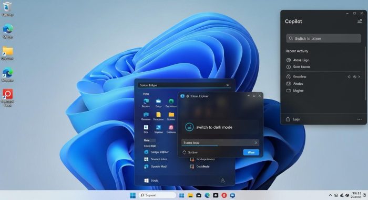Click the circular icon beside 'switch to dark mode'
The height and width of the screenshot is (200, 368).
click(189, 127)
